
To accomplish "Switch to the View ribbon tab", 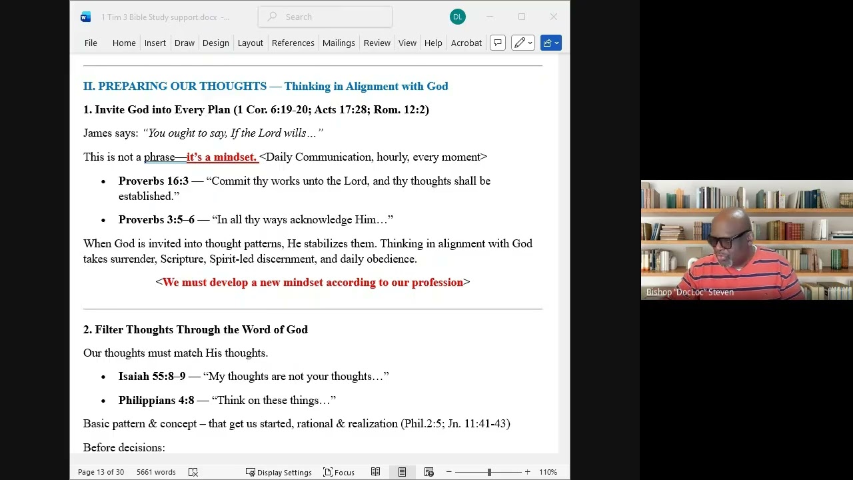I will pyautogui.click(x=407, y=43).
